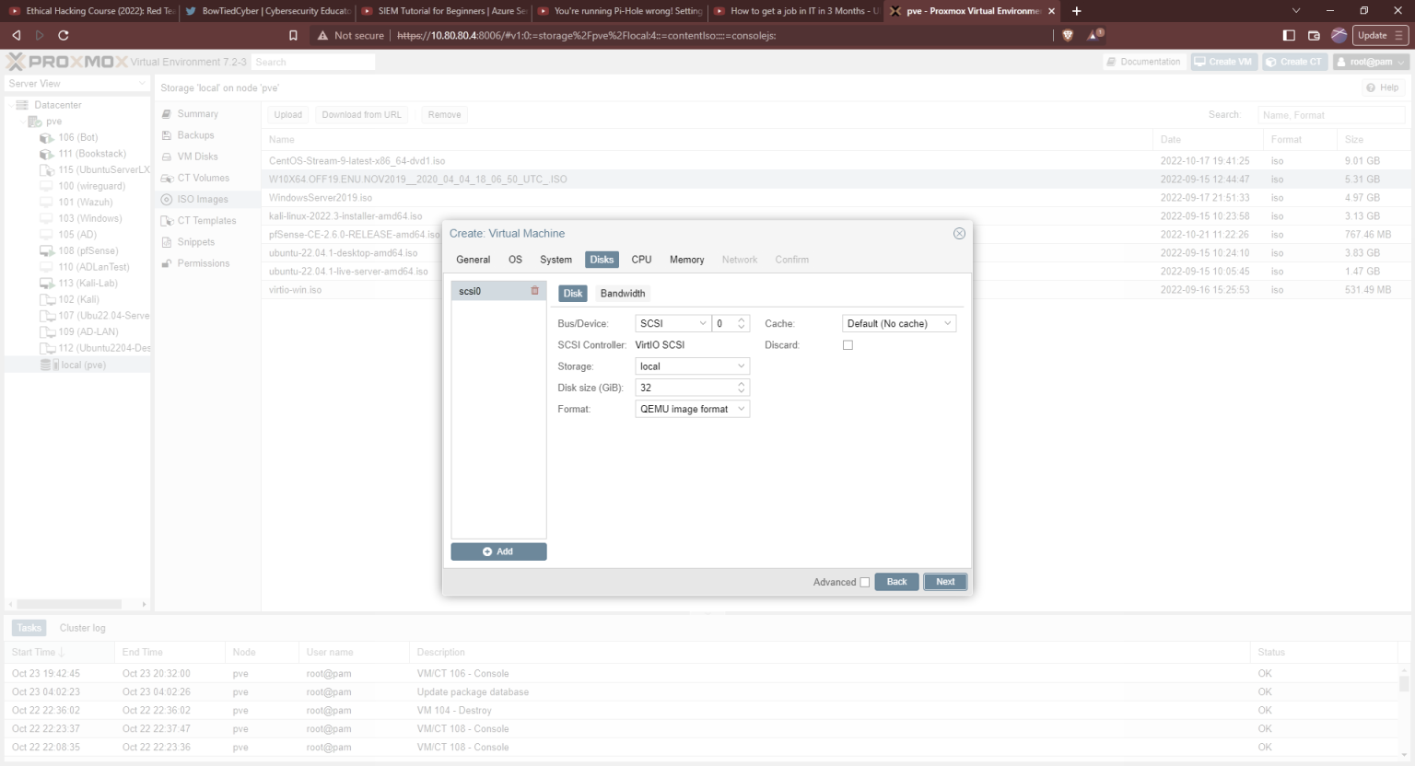This screenshot has width=1415, height=766.
Task: Toggle the browser sidebar panel icon
Action: 1289,36
